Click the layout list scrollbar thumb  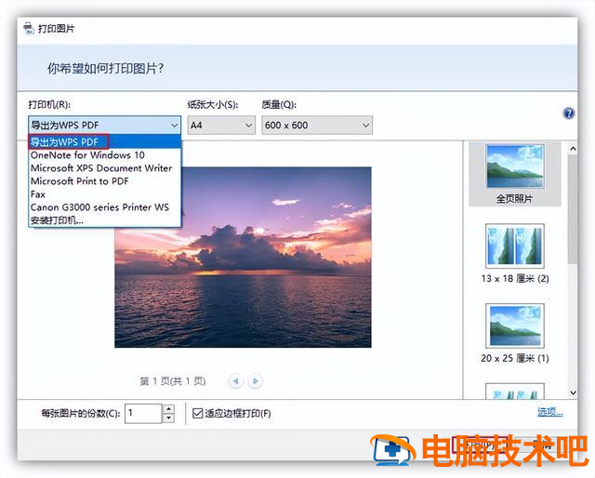pos(573,209)
